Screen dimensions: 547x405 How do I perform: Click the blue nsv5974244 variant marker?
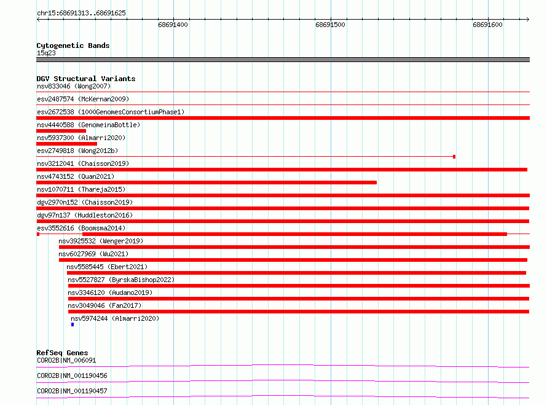73,324
